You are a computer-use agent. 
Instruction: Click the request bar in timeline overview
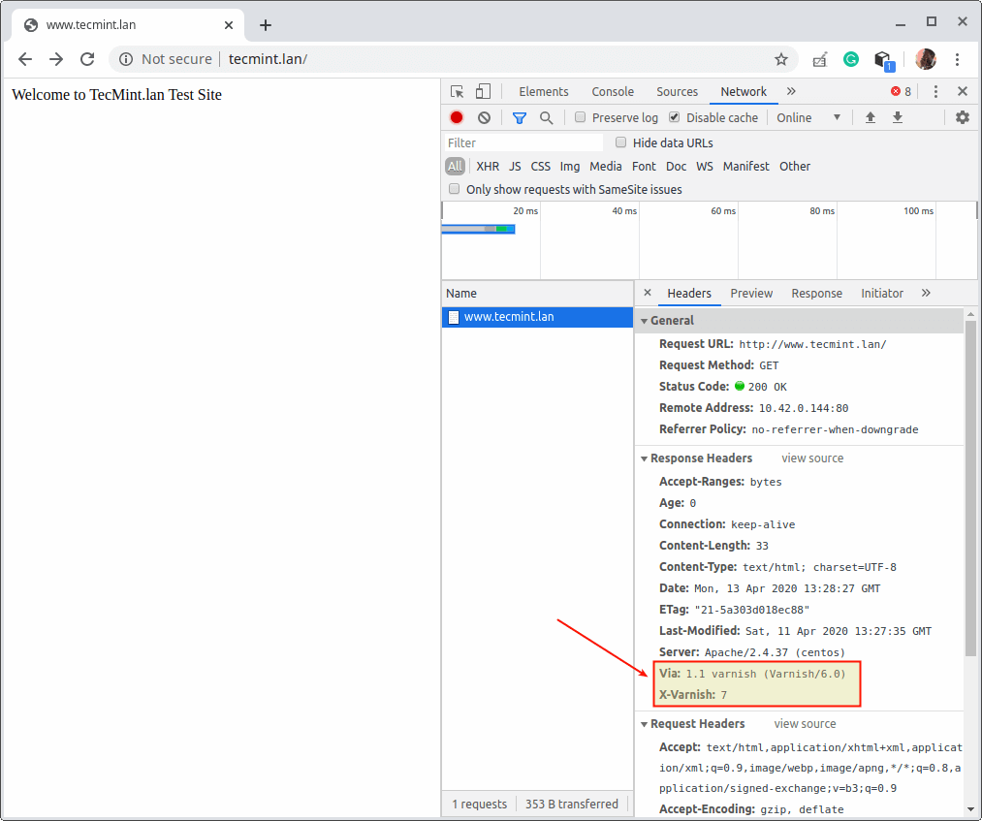[479, 229]
